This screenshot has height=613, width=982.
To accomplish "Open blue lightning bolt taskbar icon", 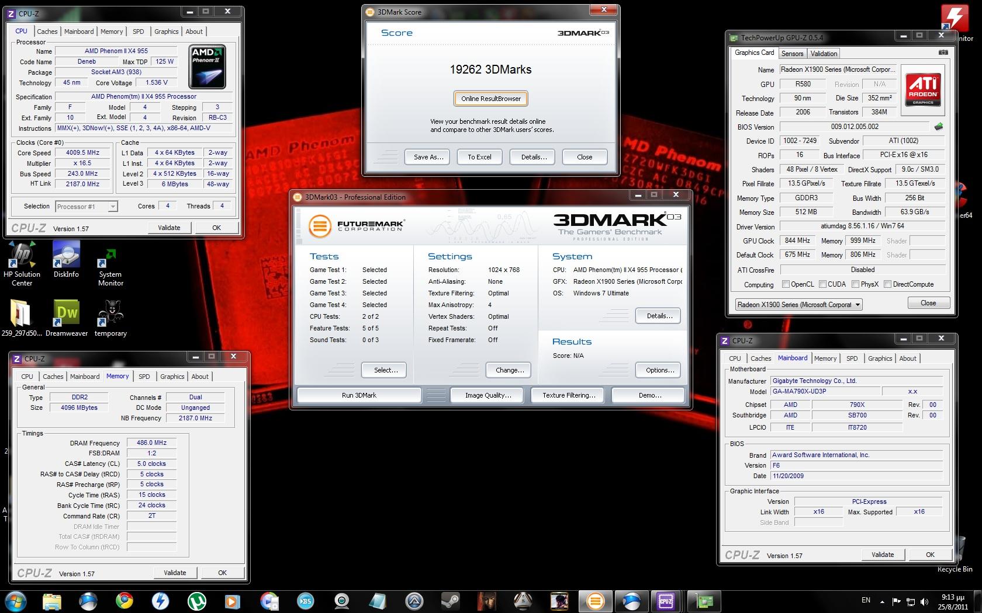I will (160, 601).
